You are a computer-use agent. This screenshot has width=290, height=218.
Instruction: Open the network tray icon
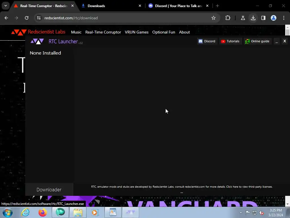point(255,213)
